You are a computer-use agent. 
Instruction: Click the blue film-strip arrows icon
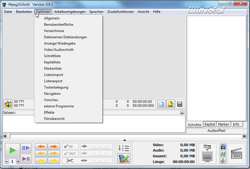coord(223,146)
